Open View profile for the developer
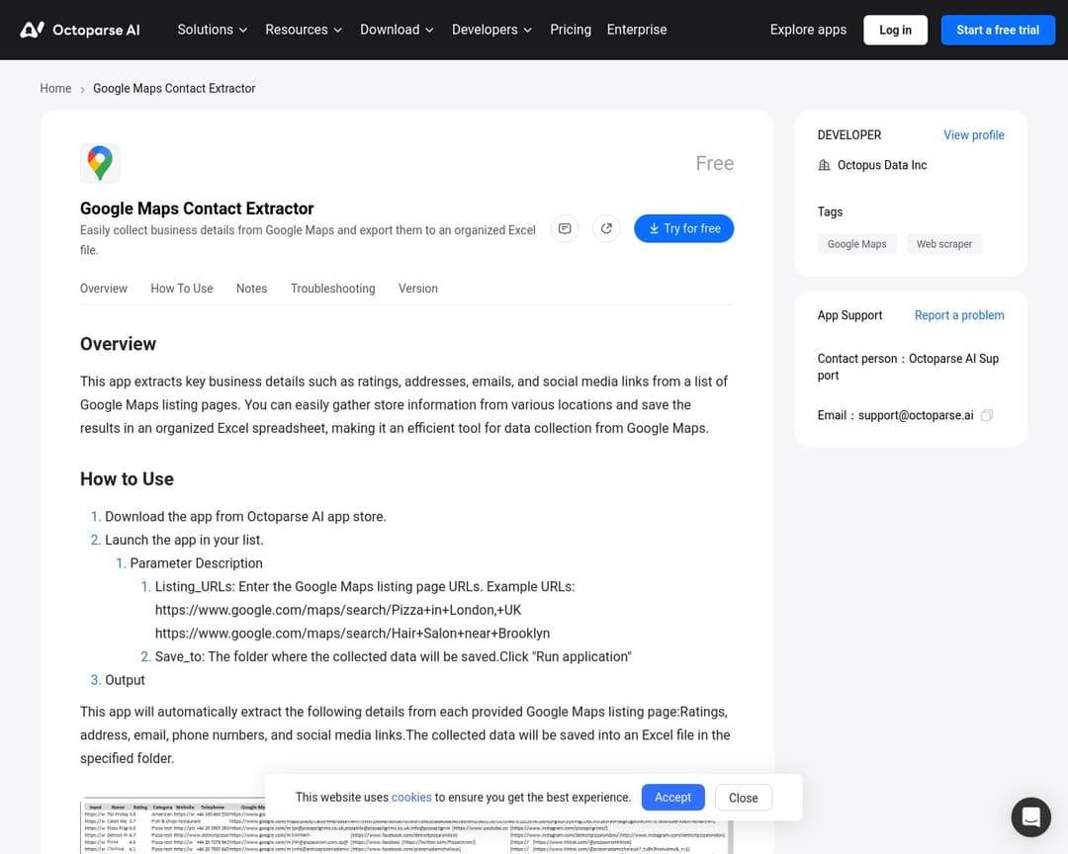The image size is (1068, 854). (x=973, y=134)
